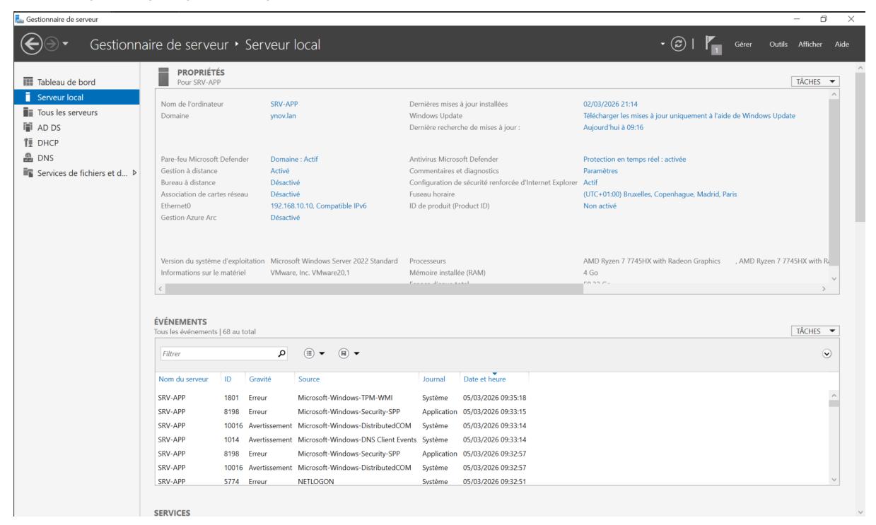Image resolution: width=876 pixels, height=525 pixels.
Task: Click IE enhanced security Actif link
Action: pyautogui.click(x=590, y=182)
